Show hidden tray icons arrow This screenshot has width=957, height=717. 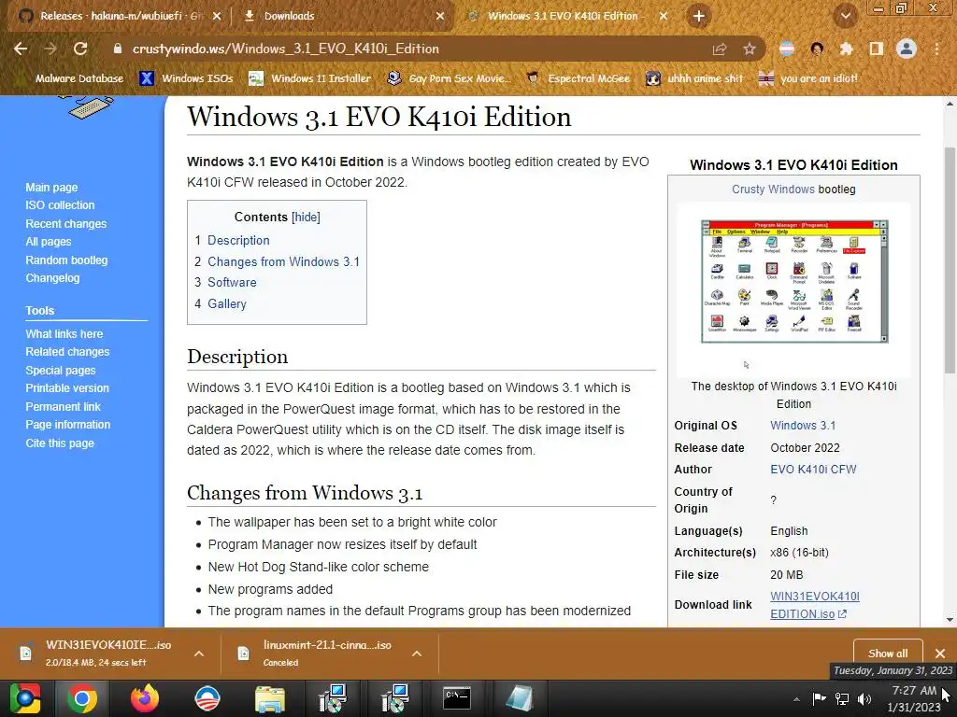pos(796,699)
